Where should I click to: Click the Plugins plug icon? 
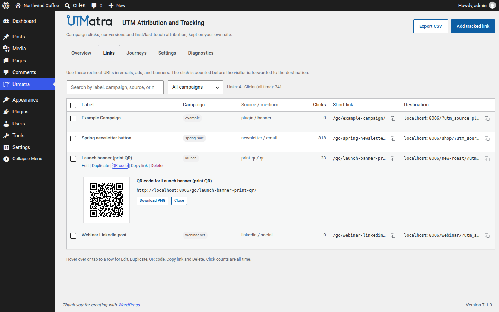[x=6, y=112]
